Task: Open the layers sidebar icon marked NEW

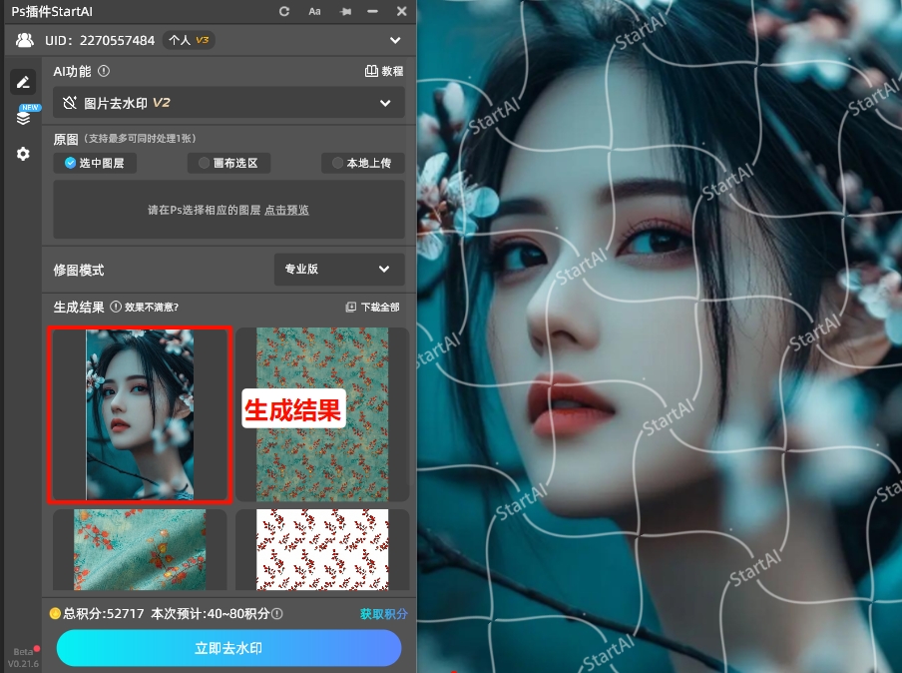Action: click(x=23, y=118)
